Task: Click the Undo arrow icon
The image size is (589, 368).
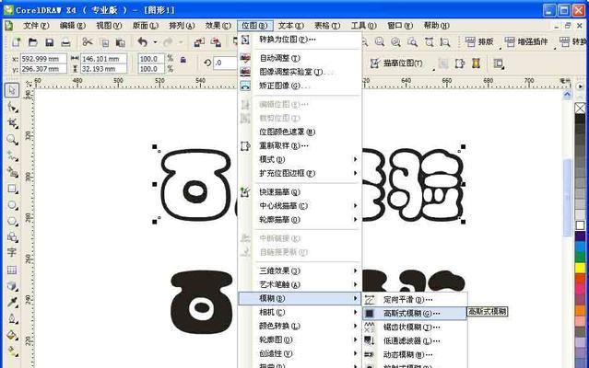Action: 142,42
